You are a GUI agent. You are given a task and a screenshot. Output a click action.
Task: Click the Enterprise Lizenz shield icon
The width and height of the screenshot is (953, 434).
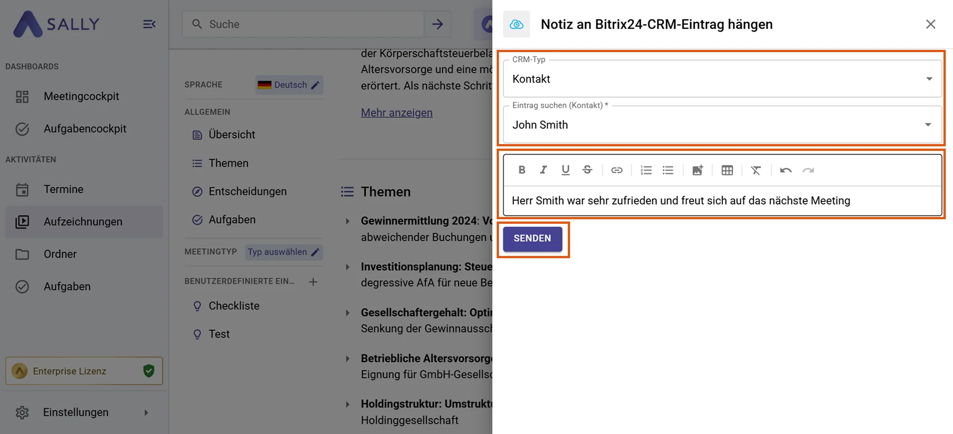149,371
